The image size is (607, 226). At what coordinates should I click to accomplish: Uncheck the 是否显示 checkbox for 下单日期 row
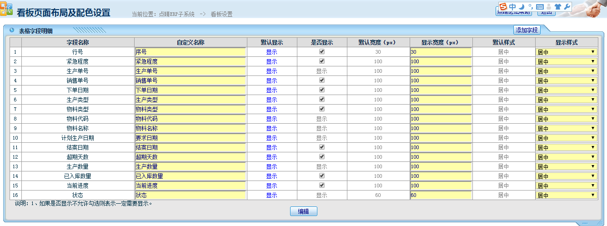[322, 90]
